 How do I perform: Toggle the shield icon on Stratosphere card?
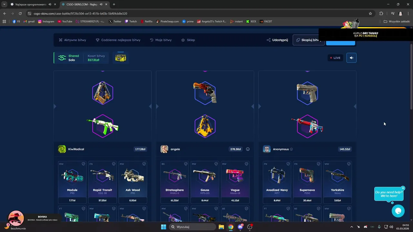186,164
